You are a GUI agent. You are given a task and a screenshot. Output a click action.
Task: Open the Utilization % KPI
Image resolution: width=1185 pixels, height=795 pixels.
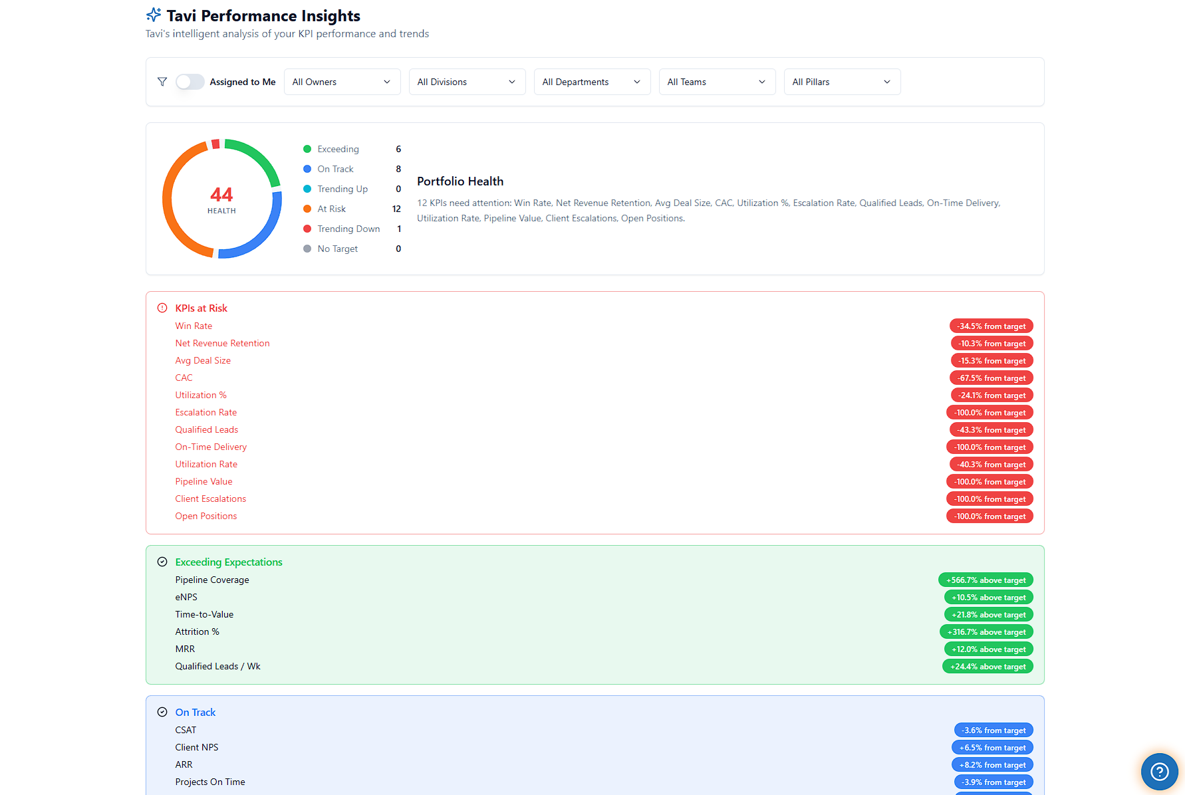(x=201, y=395)
